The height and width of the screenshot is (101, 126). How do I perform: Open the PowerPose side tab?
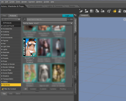pyautogui.click(x=75, y=88)
